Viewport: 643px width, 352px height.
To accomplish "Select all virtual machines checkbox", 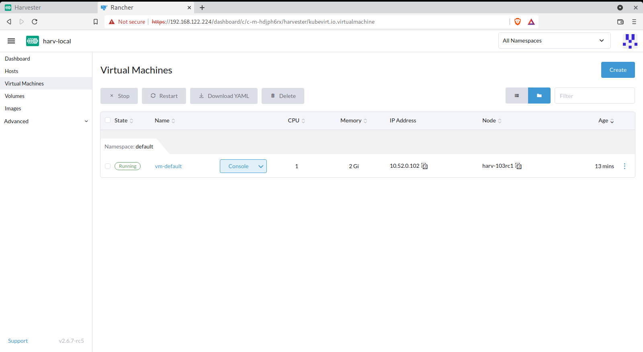I will pos(108,120).
